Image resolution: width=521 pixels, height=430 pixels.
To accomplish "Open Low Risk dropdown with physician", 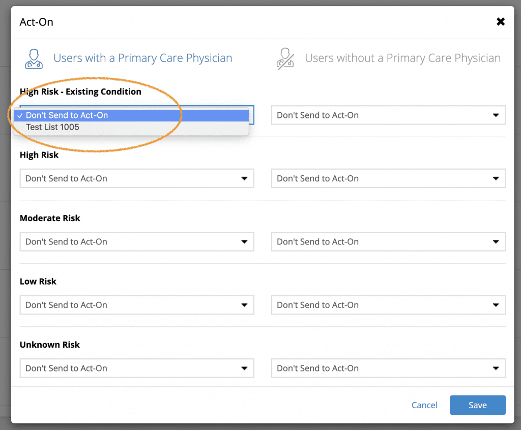I will pyautogui.click(x=137, y=305).
